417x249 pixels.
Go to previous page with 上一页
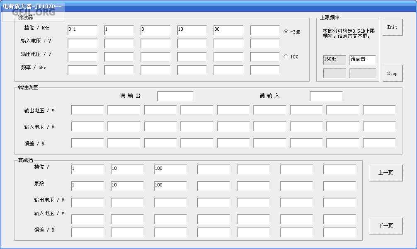(385, 173)
